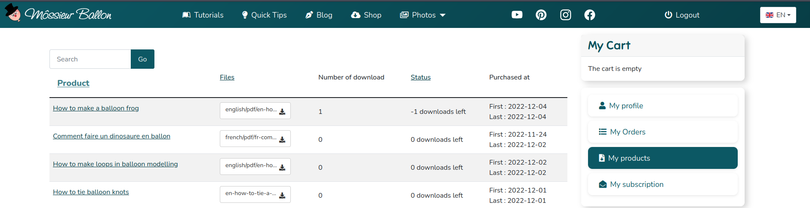Open How to make a balloon frog
This screenshot has height=208, width=810.
pyautogui.click(x=96, y=108)
